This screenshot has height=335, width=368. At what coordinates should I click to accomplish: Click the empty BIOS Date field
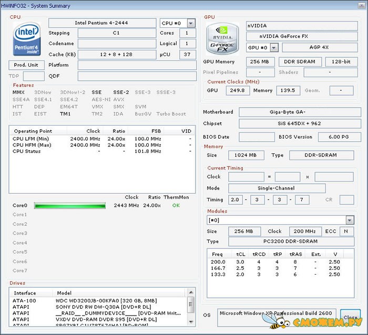tap(257, 137)
